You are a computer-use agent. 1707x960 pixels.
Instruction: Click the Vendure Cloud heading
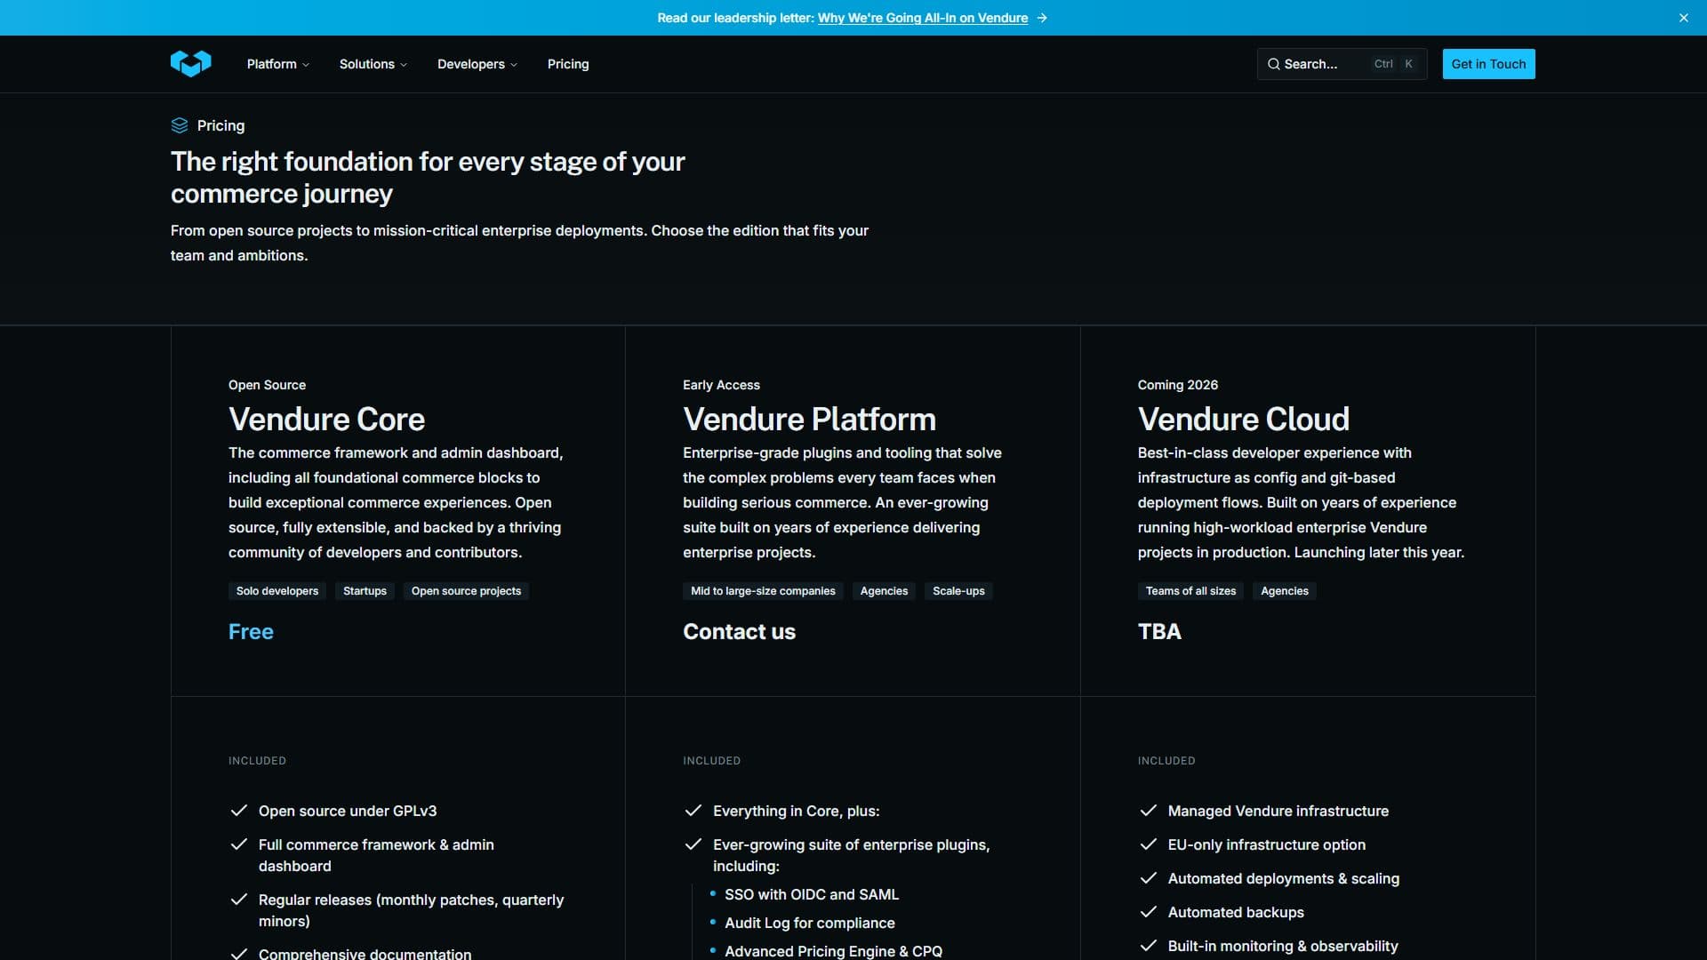[1244, 420]
